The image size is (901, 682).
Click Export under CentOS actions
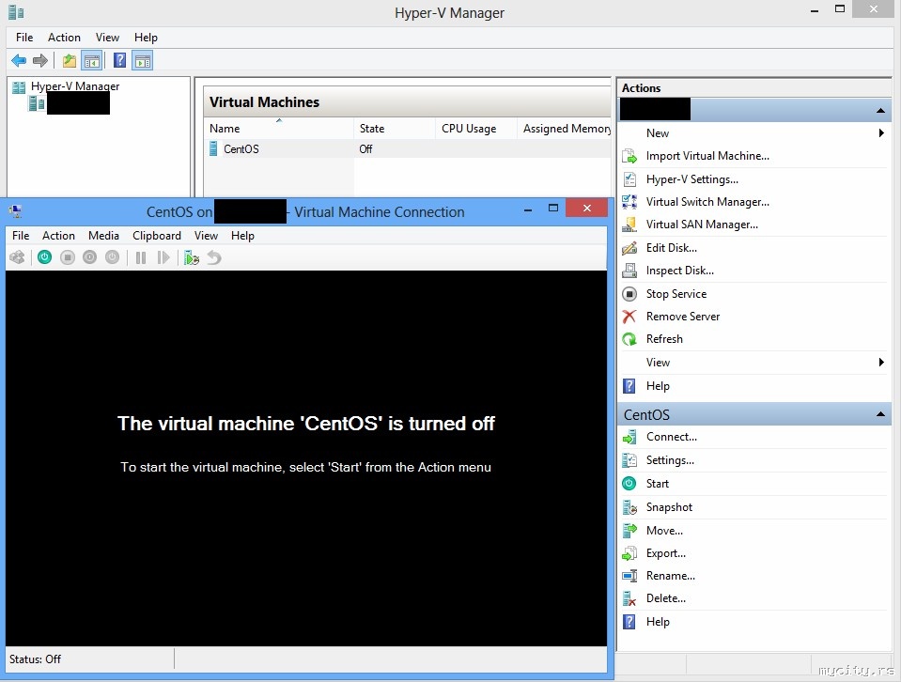665,553
